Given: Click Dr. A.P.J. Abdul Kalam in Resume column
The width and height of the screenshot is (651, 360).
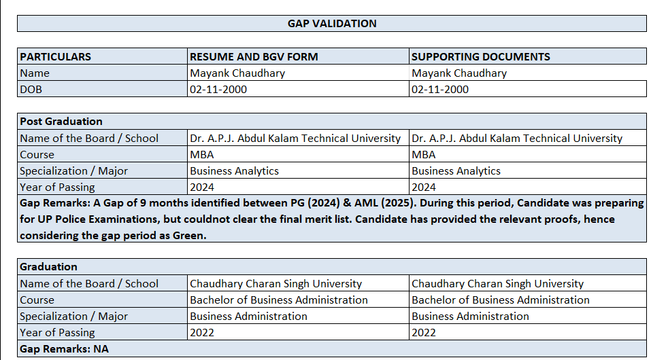Looking at the screenshot, I should (x=295, y=139).
